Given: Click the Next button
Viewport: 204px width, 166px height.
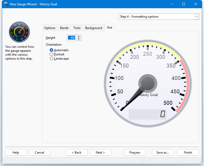Looking at the screenshot, I should (x=100, y=153).
